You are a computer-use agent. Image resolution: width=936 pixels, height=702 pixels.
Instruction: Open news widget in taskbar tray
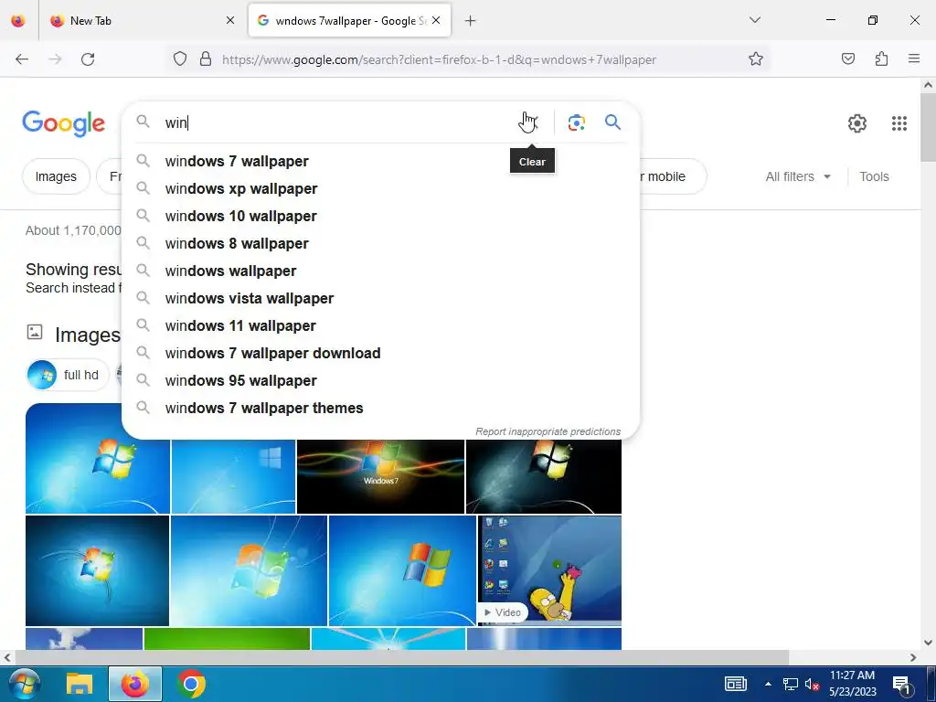[x=736, y=684]
